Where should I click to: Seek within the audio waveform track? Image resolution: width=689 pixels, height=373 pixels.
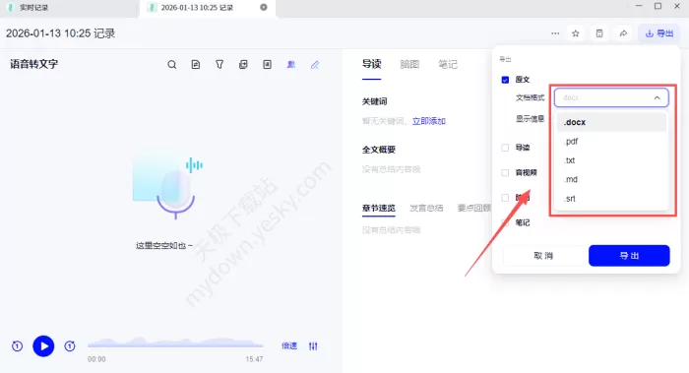coord(175,342)
